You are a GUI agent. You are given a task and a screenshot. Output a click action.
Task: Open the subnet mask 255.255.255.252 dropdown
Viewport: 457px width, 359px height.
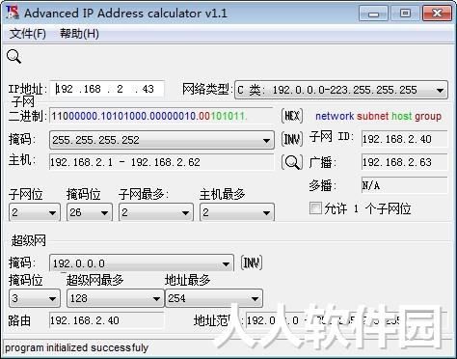[x=162, y=140]
